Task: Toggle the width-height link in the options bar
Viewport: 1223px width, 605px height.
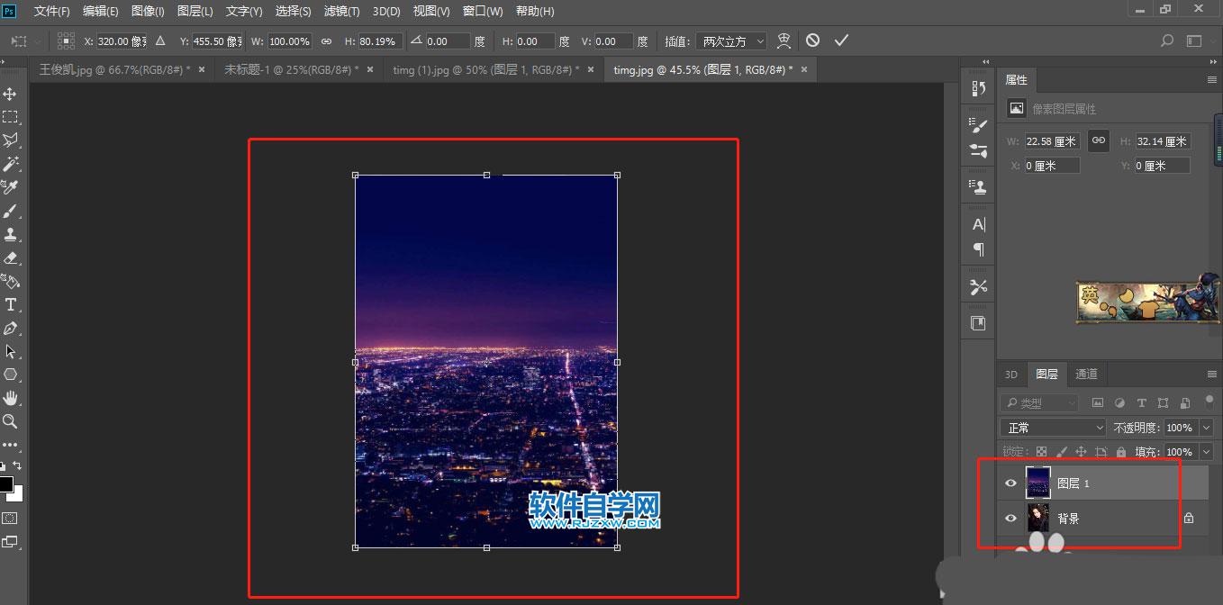Action: [x=326, y=41]
